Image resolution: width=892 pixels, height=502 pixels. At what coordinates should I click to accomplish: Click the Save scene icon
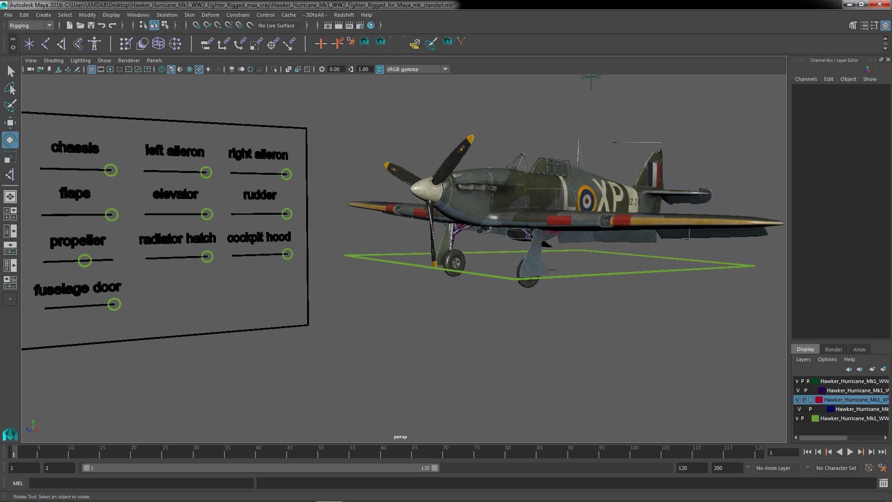(91, 25)
